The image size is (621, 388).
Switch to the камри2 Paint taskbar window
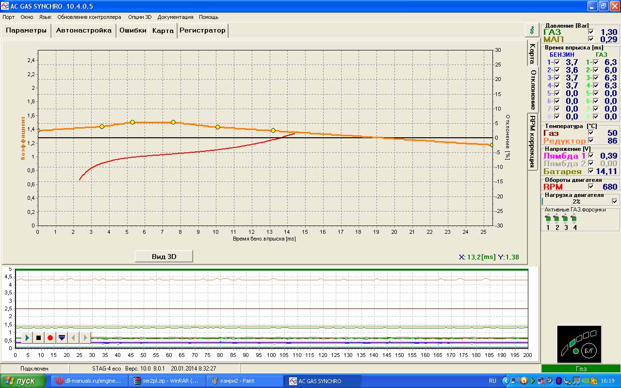tap(244, 381)
